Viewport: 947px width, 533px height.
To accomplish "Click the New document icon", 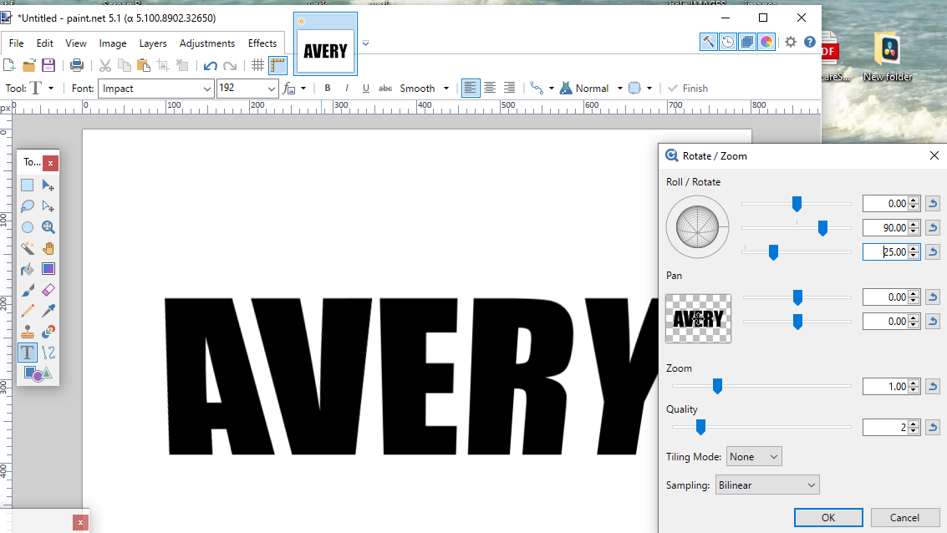I will coord(9,65).
